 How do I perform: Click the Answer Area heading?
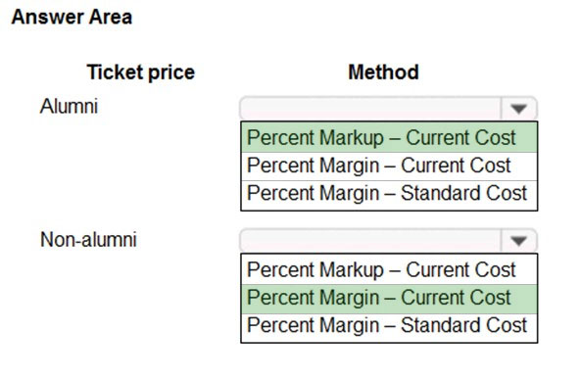pyautogui.click(x=72, y=18)
